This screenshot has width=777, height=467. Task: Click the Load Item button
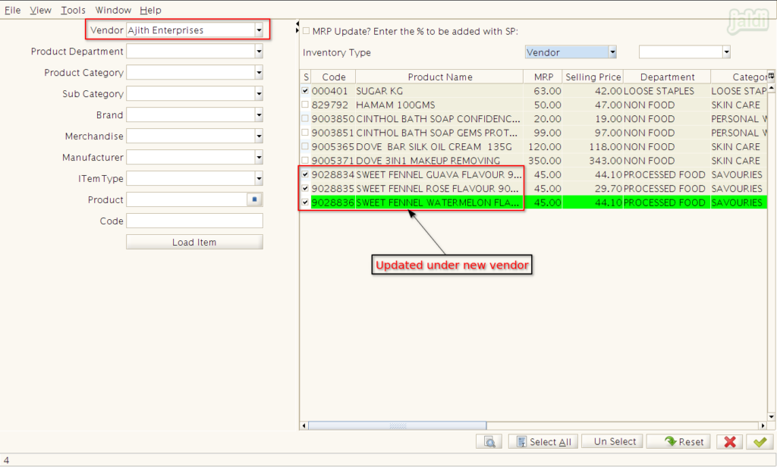194,242
